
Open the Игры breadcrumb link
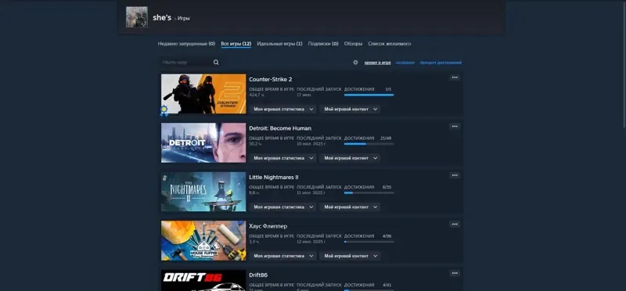184,18
